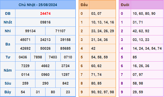Click 31 in the Bảy row
The image size is (164, 97).
click(x=38, y=92)
